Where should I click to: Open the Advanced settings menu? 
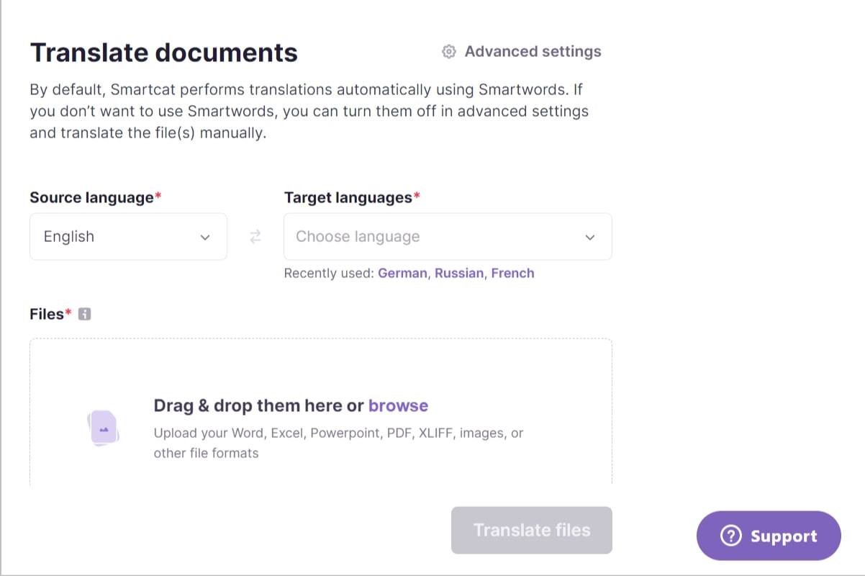tap(533, 51)
